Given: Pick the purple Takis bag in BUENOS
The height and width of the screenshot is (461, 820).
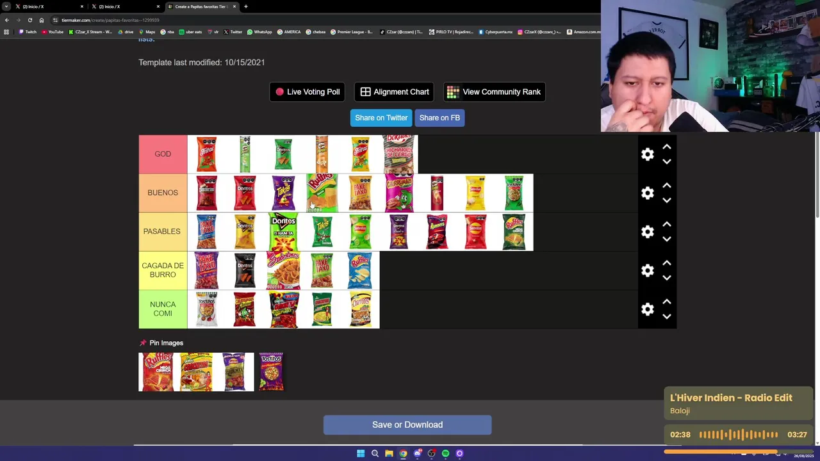Looking at the screenshot, I should point(283,193).
